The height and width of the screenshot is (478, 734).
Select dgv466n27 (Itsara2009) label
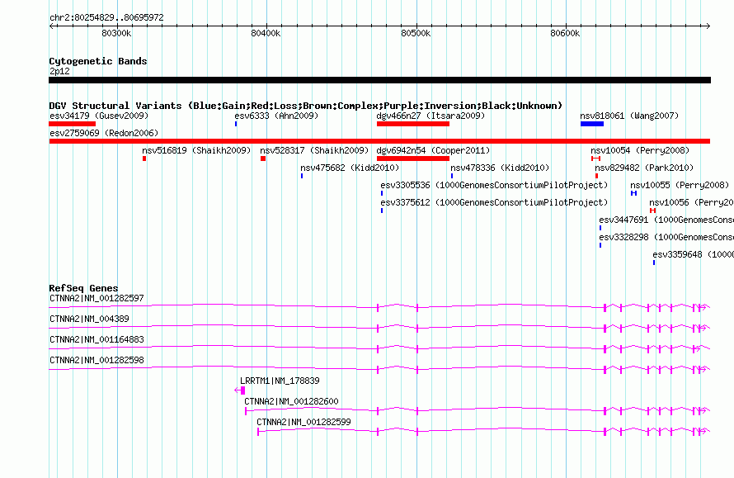[x=431, y=116]
